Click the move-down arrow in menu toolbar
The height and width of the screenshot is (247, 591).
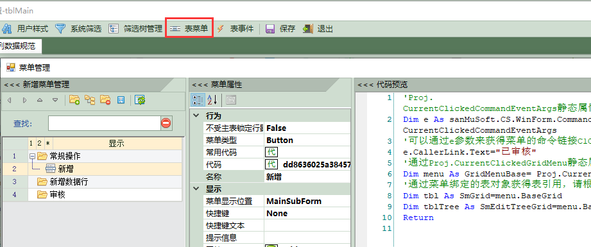(55, 100)
